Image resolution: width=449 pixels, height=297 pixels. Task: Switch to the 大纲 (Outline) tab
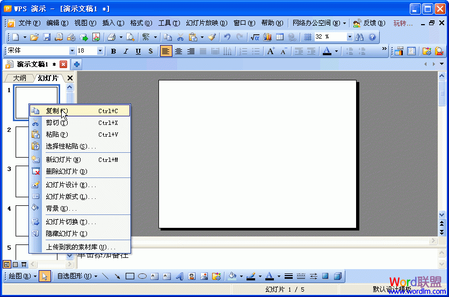[19, 78]
